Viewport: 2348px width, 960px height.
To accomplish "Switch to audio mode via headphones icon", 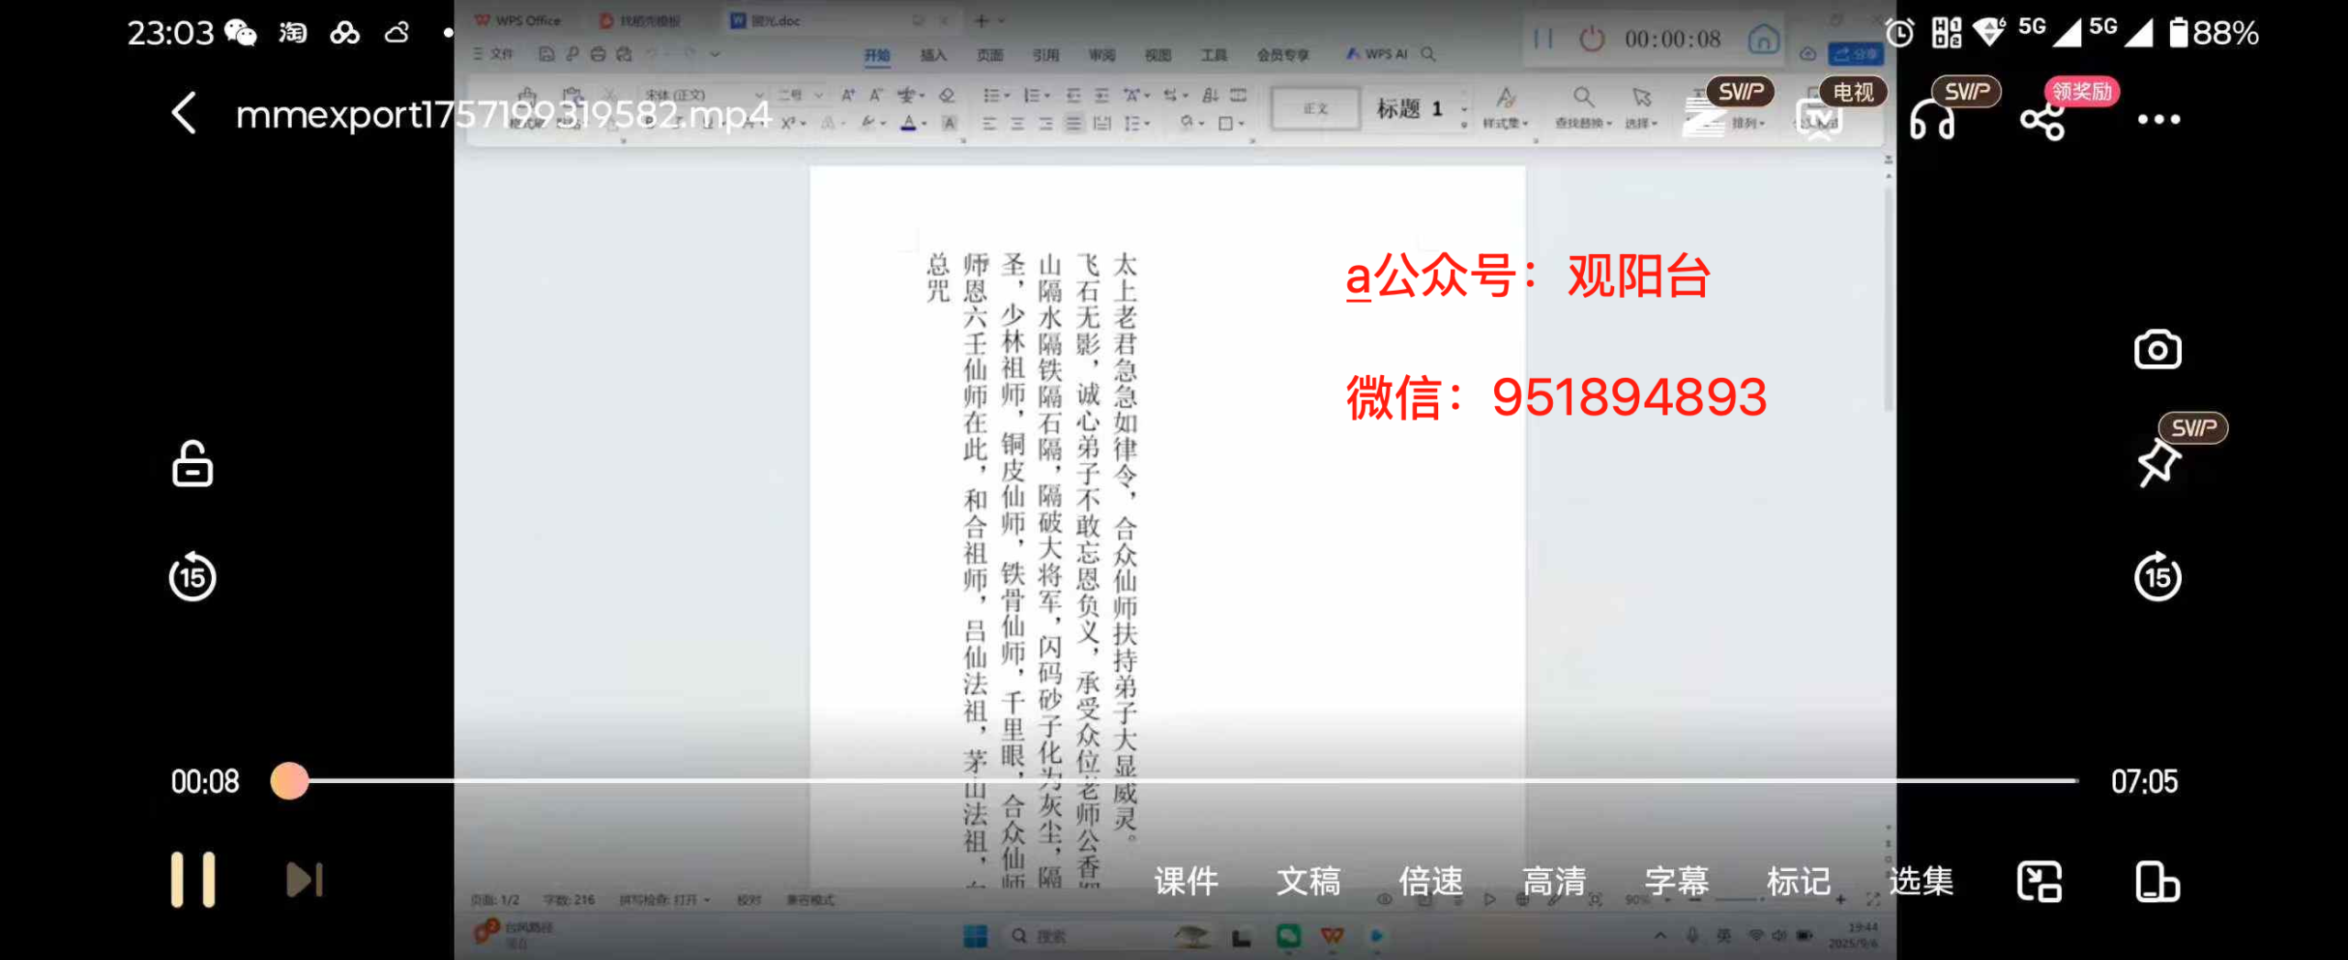I will [x=1932, y=119].
